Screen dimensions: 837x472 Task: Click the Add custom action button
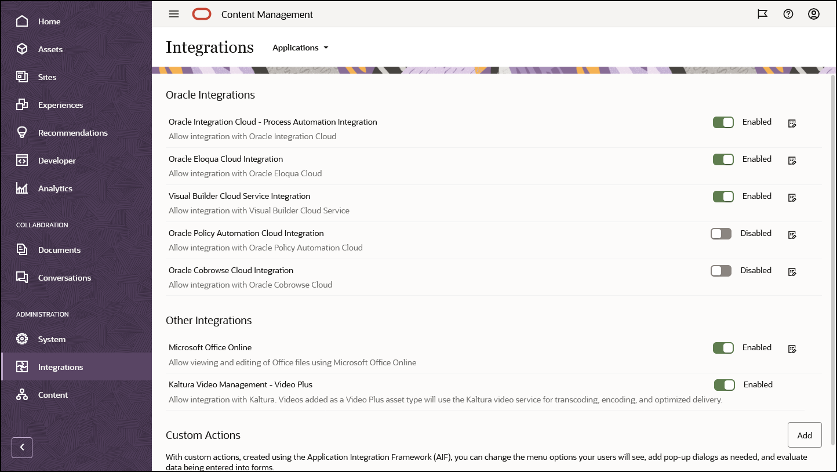pos(805,435)
